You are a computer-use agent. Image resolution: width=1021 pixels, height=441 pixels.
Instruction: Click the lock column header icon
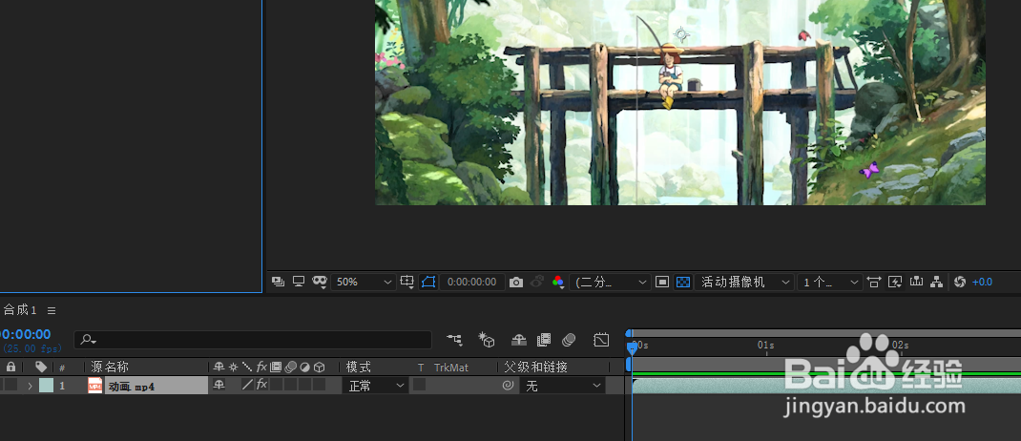pyautogui.click(x=10, y=367)
